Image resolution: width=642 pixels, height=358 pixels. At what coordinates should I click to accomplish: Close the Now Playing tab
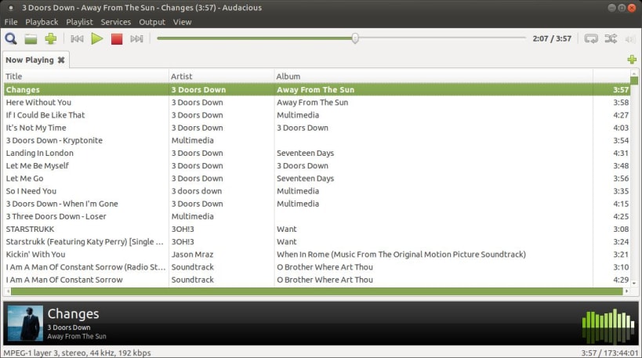61,60
